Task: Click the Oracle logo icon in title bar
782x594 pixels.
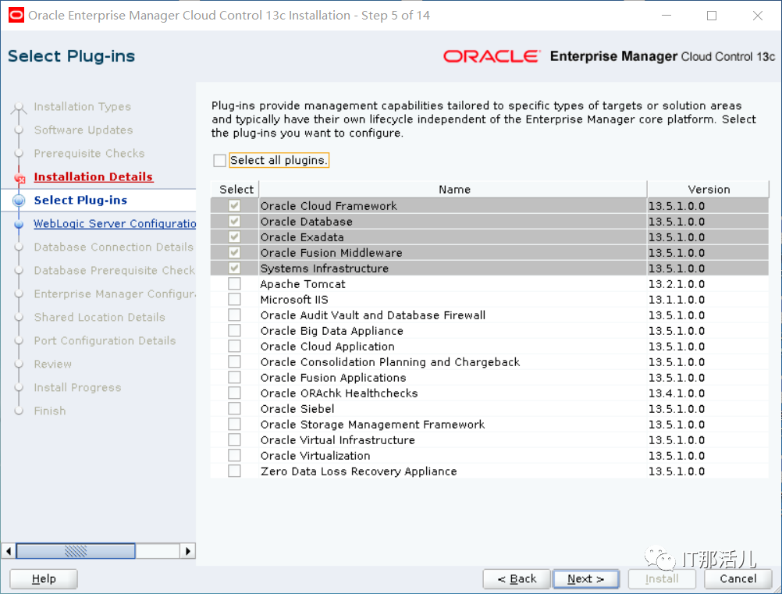Action: [x=16, y=16]
